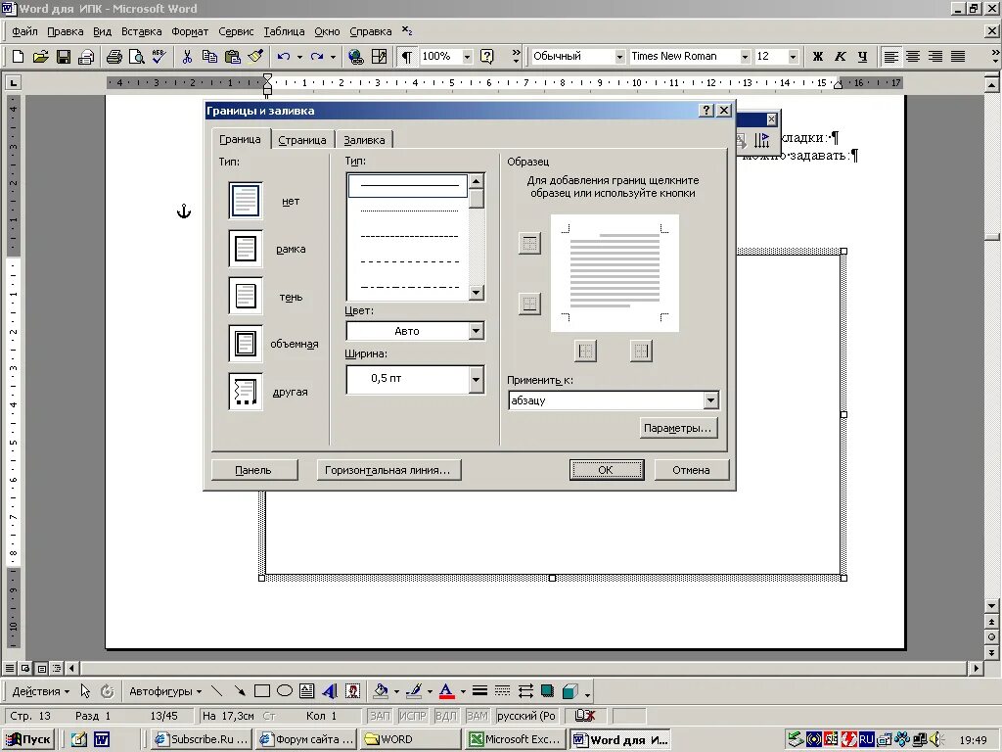Select the Line drawing tool
This screenshot has width=1002, height=752.
(x=217, y=690)
